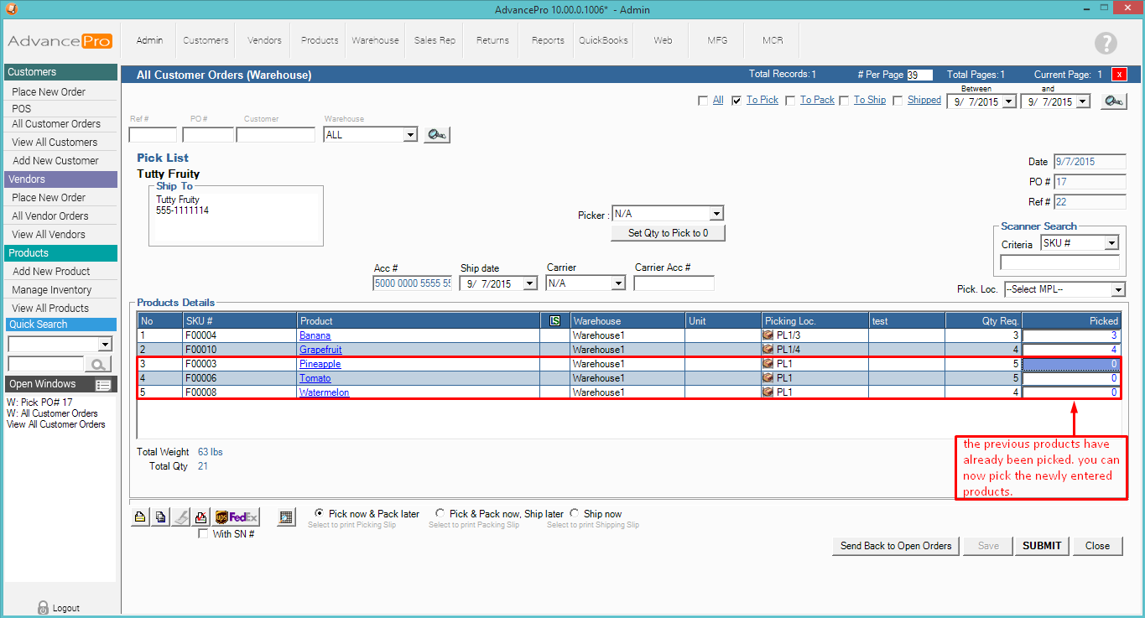This screenshot has width=1145, height=618.
Task: Open the Warehouse menu in top bar
Action: pos(375,40)
